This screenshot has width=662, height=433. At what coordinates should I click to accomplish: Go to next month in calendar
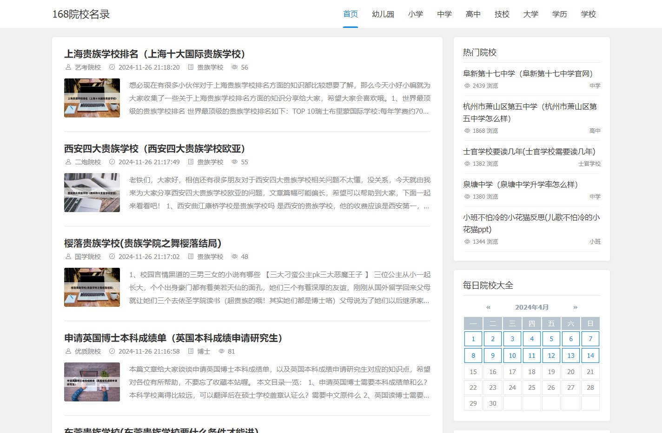coord(576,307)
